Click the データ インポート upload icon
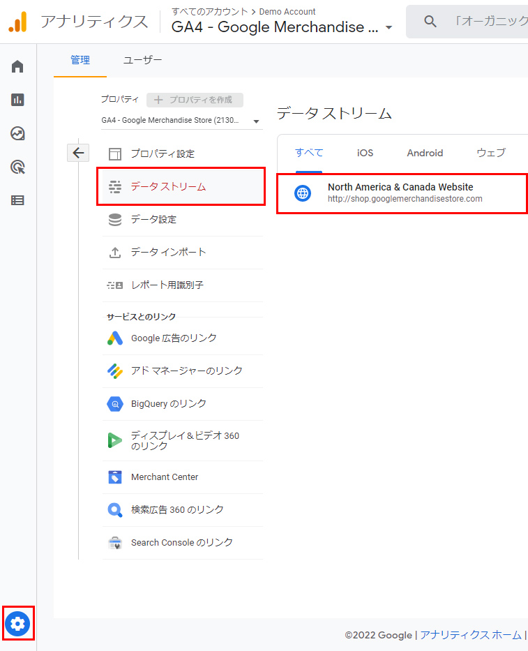Image resolution: width=528 pixels, height=651 pixels. click(115, 253)
